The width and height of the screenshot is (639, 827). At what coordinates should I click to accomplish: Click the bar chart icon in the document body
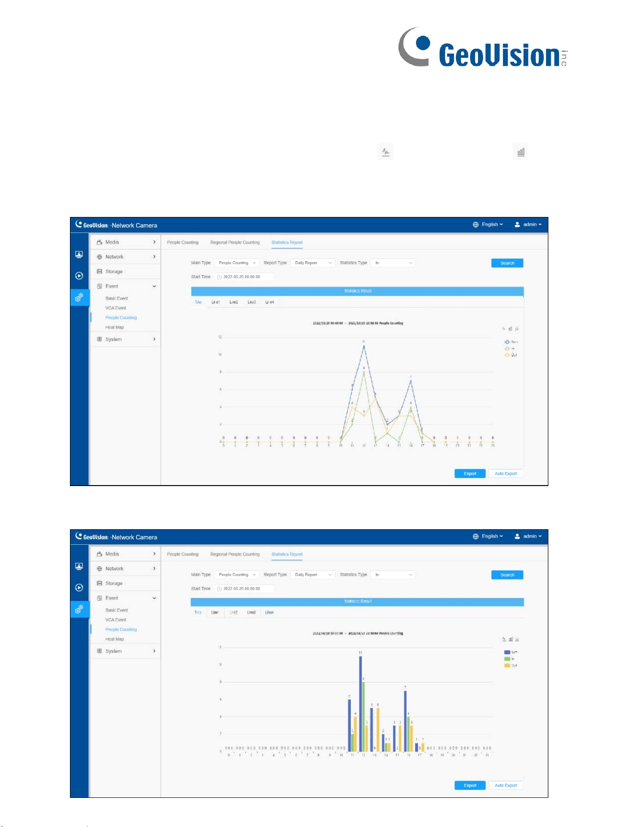(521, 152)
